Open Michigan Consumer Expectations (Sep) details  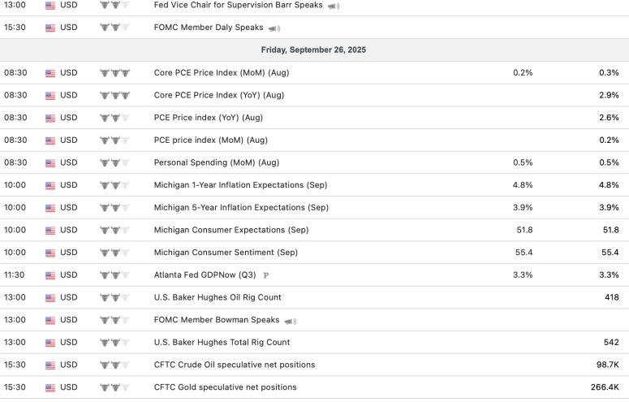[x=231, y=230]
